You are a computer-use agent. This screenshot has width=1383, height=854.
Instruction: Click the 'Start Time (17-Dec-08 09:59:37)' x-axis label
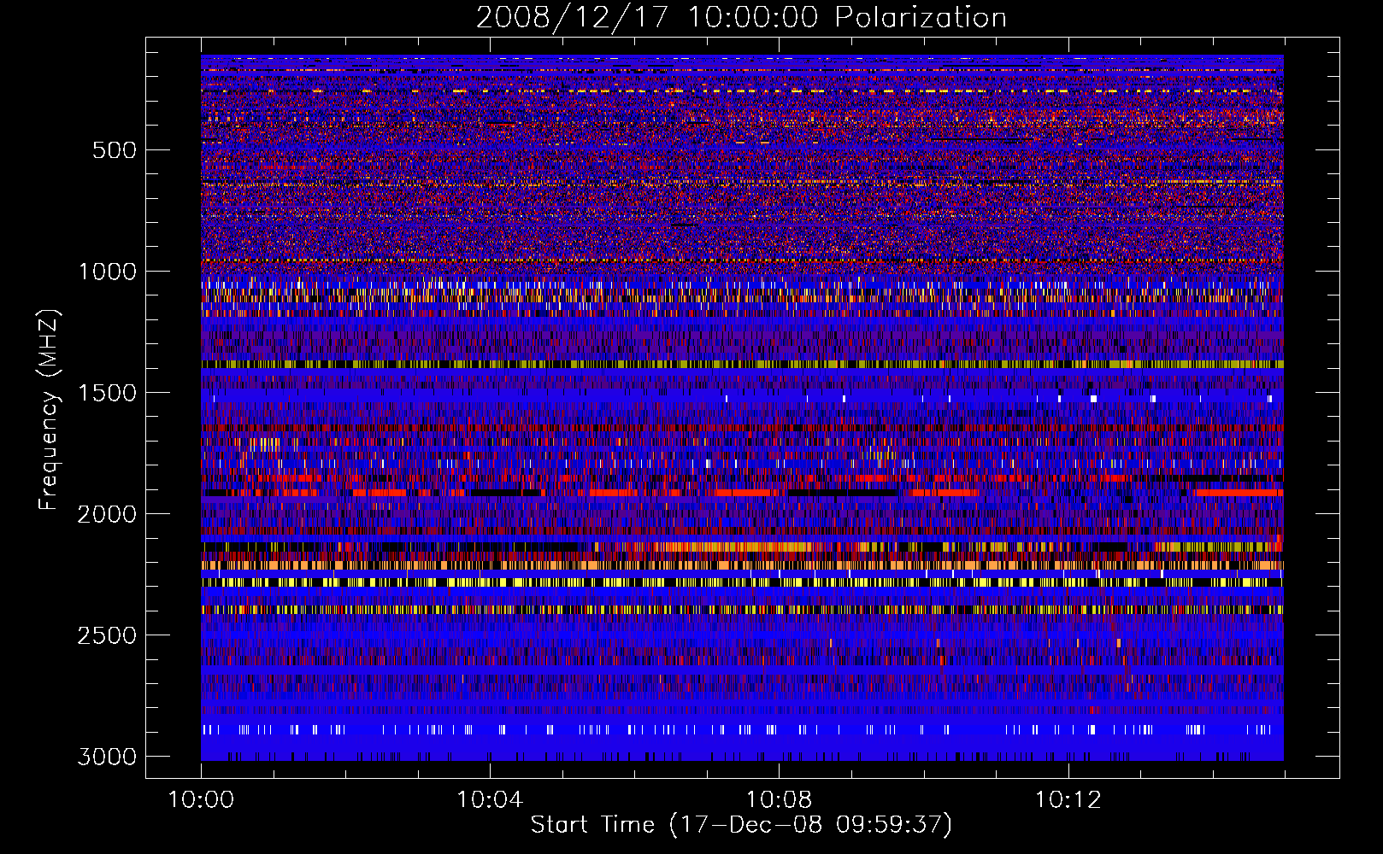(x=741, y=825)
